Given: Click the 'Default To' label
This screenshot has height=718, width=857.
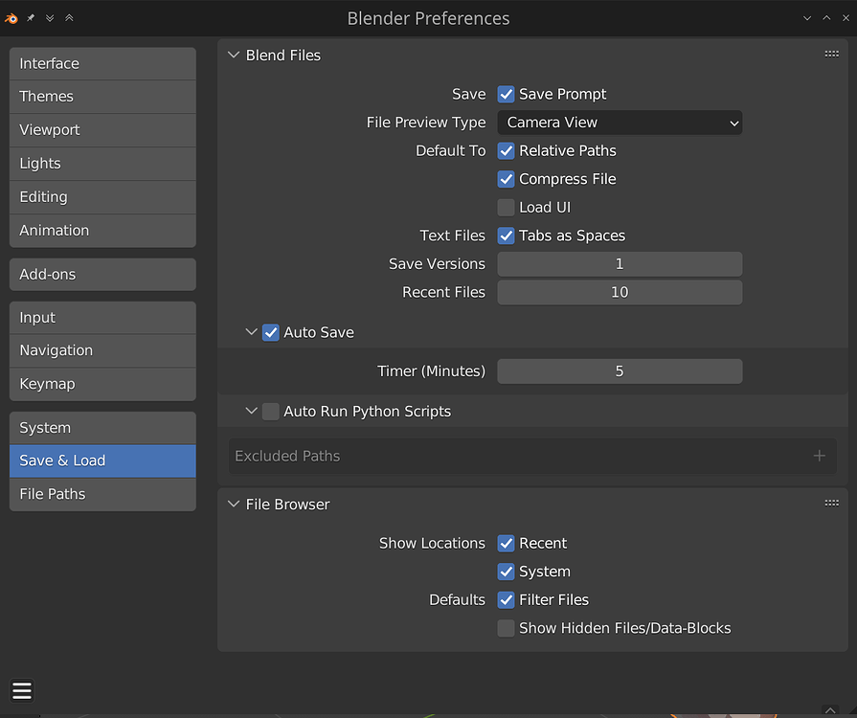Looking at the screenshot, I should [450, 151].
